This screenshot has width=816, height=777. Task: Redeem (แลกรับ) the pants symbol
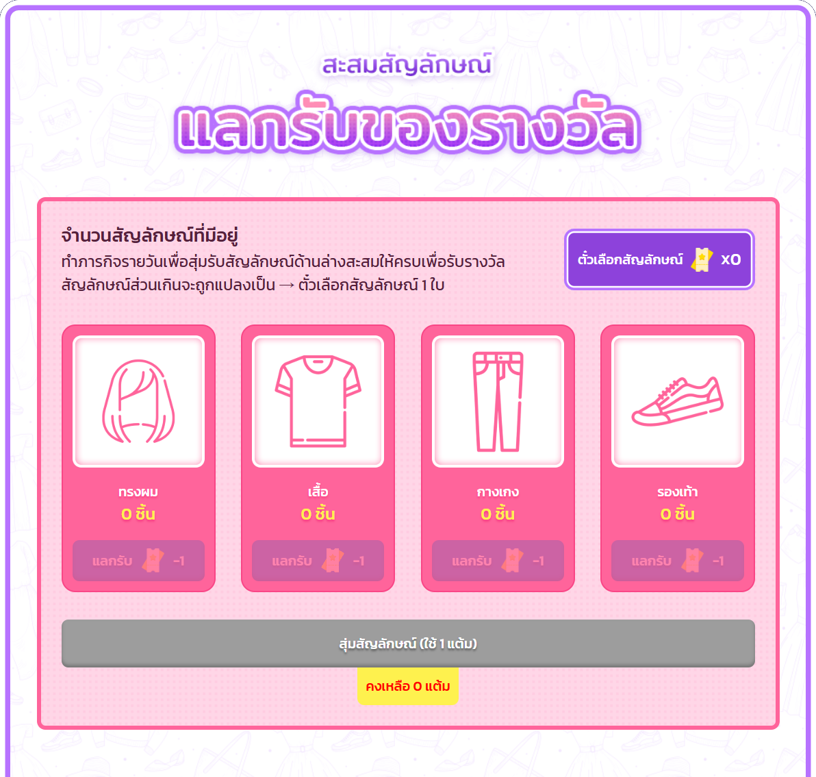pos(498,561)
